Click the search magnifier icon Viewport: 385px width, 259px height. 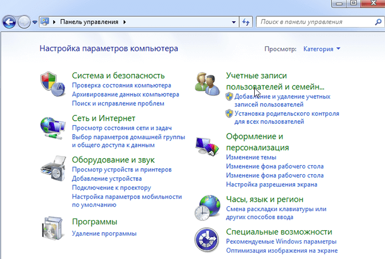click(378, 22)
